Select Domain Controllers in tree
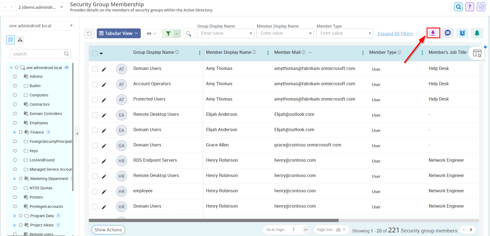Image resolution: width=490 pixels, height=236 pixels. point(46,114)
